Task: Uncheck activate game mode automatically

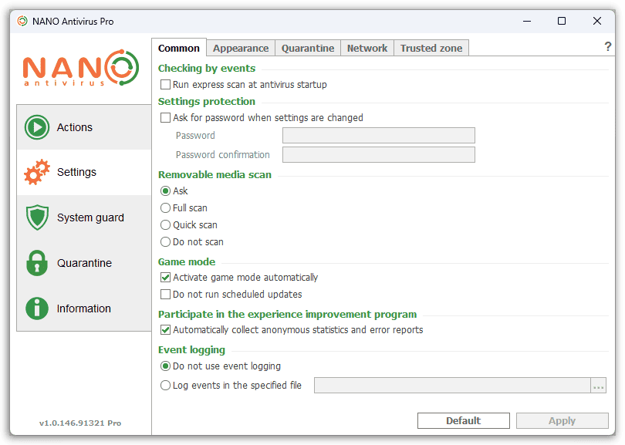Action: (165, 278)
